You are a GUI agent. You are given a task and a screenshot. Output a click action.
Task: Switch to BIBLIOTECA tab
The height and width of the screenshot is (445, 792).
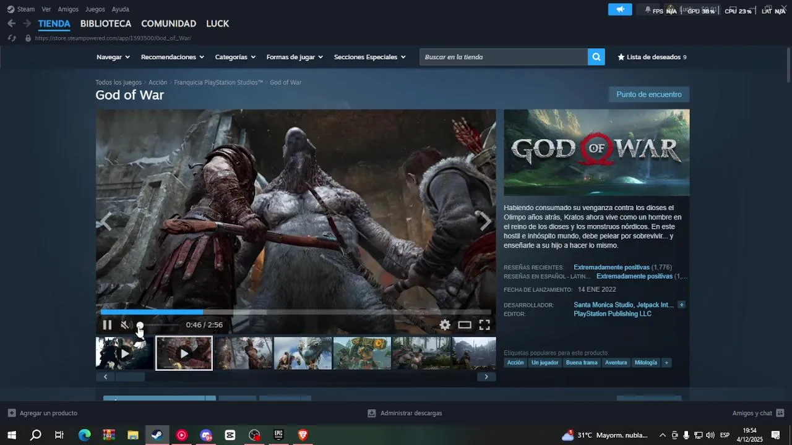(x=106, y=23)
